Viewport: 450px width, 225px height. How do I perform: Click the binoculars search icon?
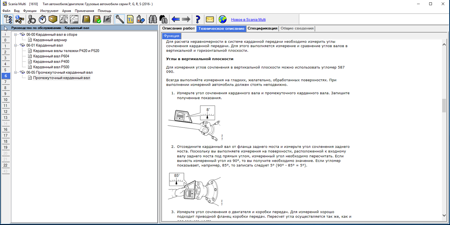coord(153,19)
